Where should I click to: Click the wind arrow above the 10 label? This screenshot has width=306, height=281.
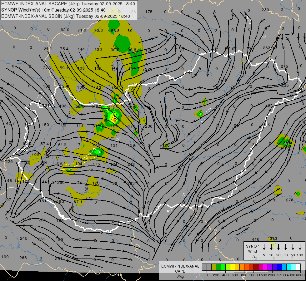[x=271, y=247]
